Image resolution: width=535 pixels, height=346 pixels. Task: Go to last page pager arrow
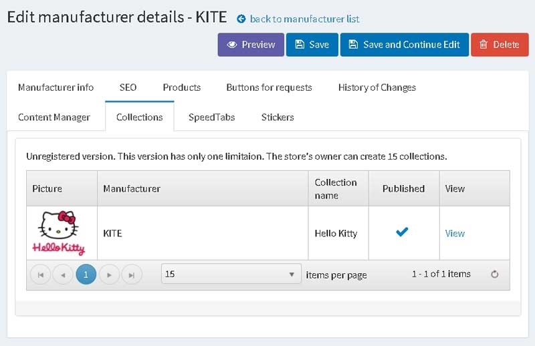pyautogui.click(x=132, y=275)
